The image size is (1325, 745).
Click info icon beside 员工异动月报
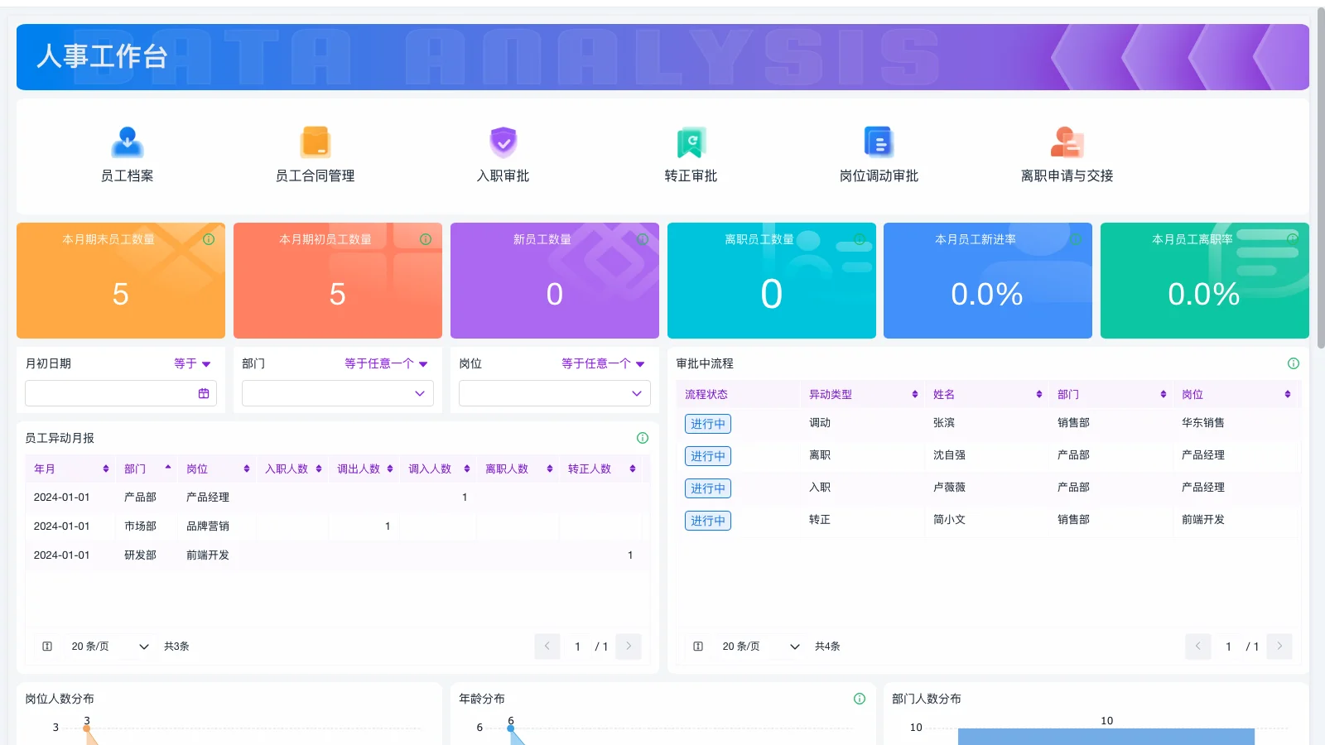pyautogui.click(x=642, y=438)
